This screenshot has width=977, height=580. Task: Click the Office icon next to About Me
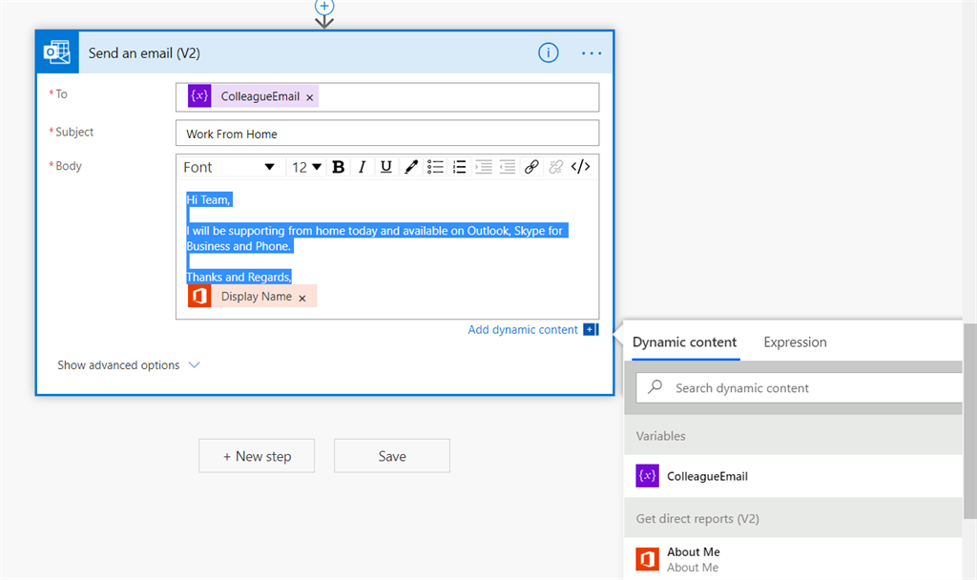tap(648, 559)
